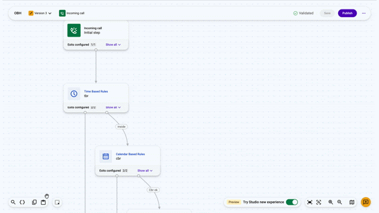Expand Show all on Time Based Rules node
This screenshot has width=379, height=213.
pyautogui.click(x=113, y=107)
